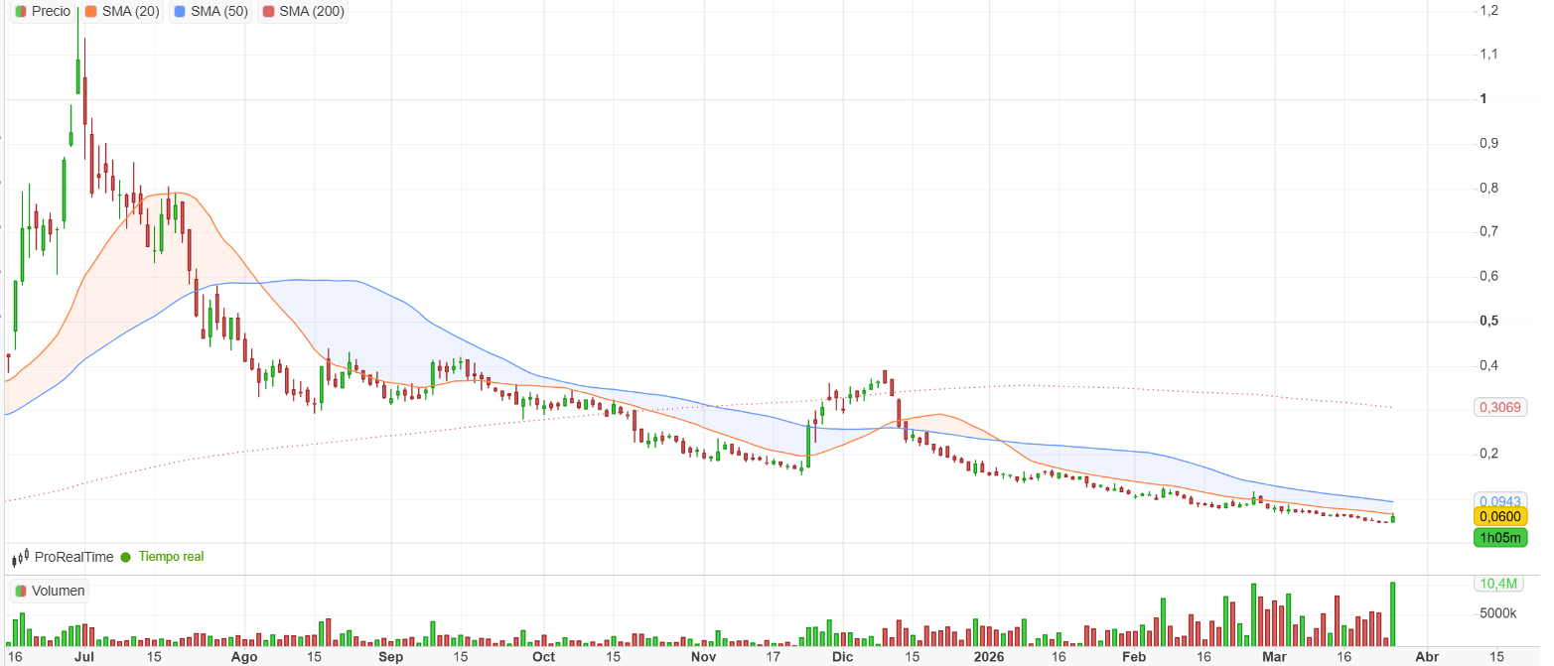This screenshot has height=666, width=1554.
Task: Toggle the SMA (20) indicator legend
Action: 122,12
